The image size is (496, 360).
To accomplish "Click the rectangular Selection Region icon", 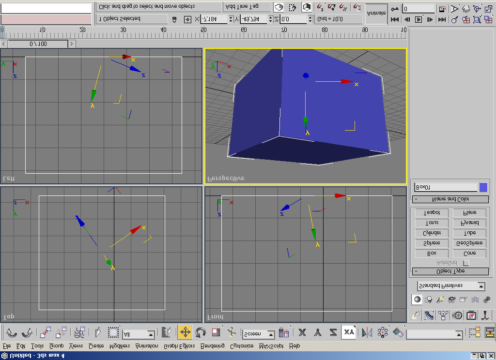I will click(113, 332).
